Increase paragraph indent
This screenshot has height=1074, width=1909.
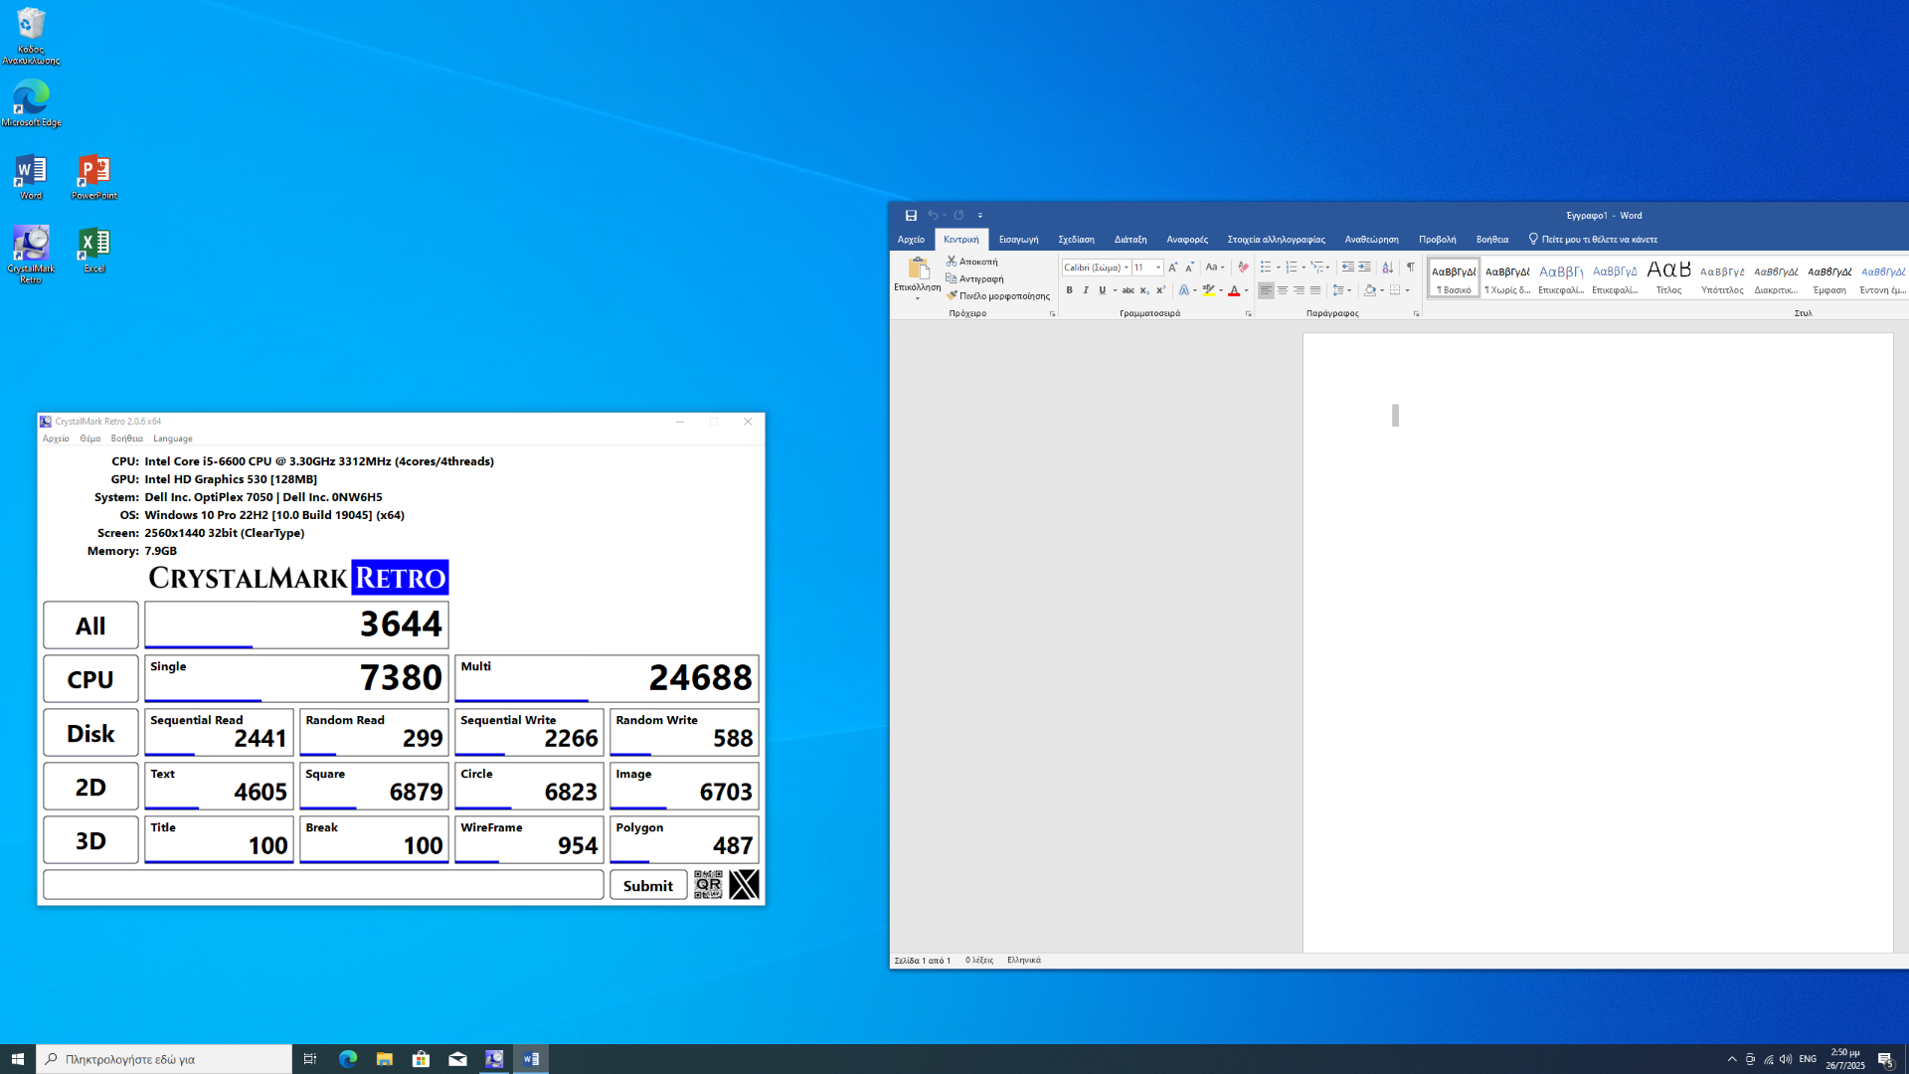(1365, 268)
